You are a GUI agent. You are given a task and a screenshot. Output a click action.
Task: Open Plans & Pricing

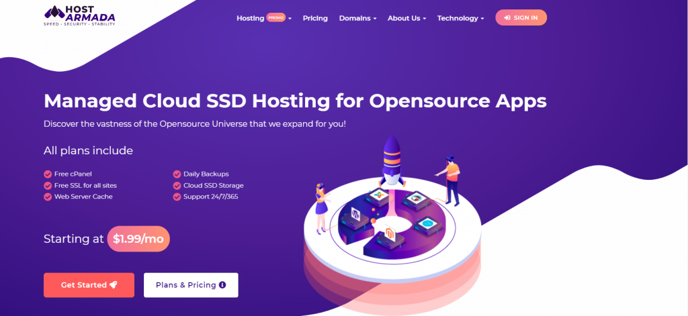tap(191, 285)
